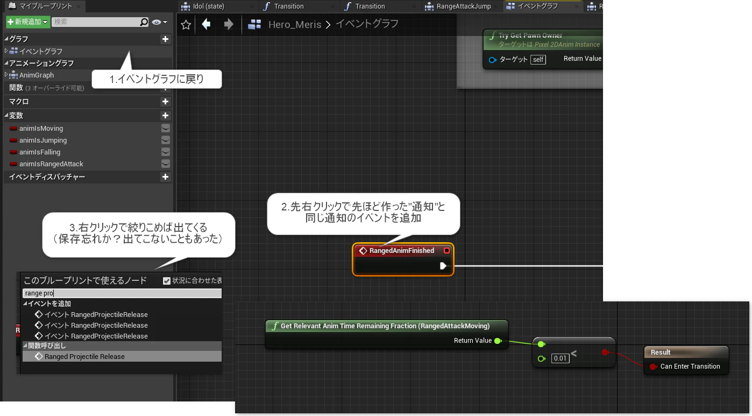
Task: Go forward with the right arrow button
Action: click(229, 24)
